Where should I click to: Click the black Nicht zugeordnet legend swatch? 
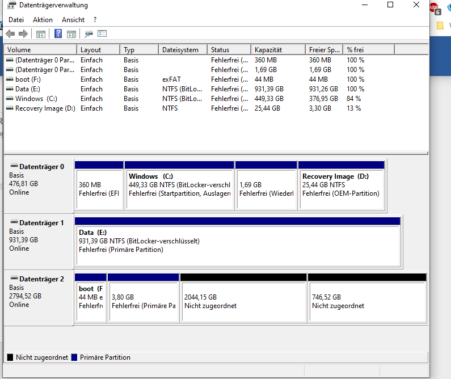10,357
